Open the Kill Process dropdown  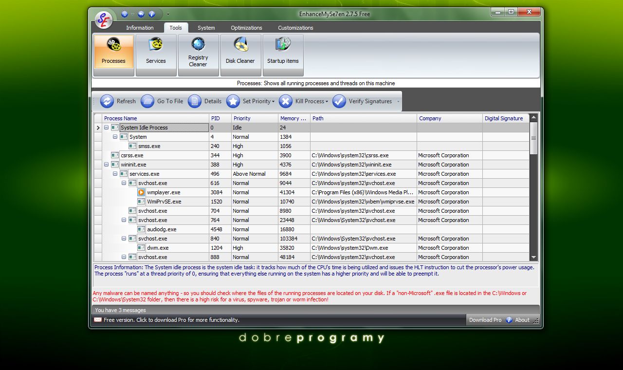(x=304, y=101)
